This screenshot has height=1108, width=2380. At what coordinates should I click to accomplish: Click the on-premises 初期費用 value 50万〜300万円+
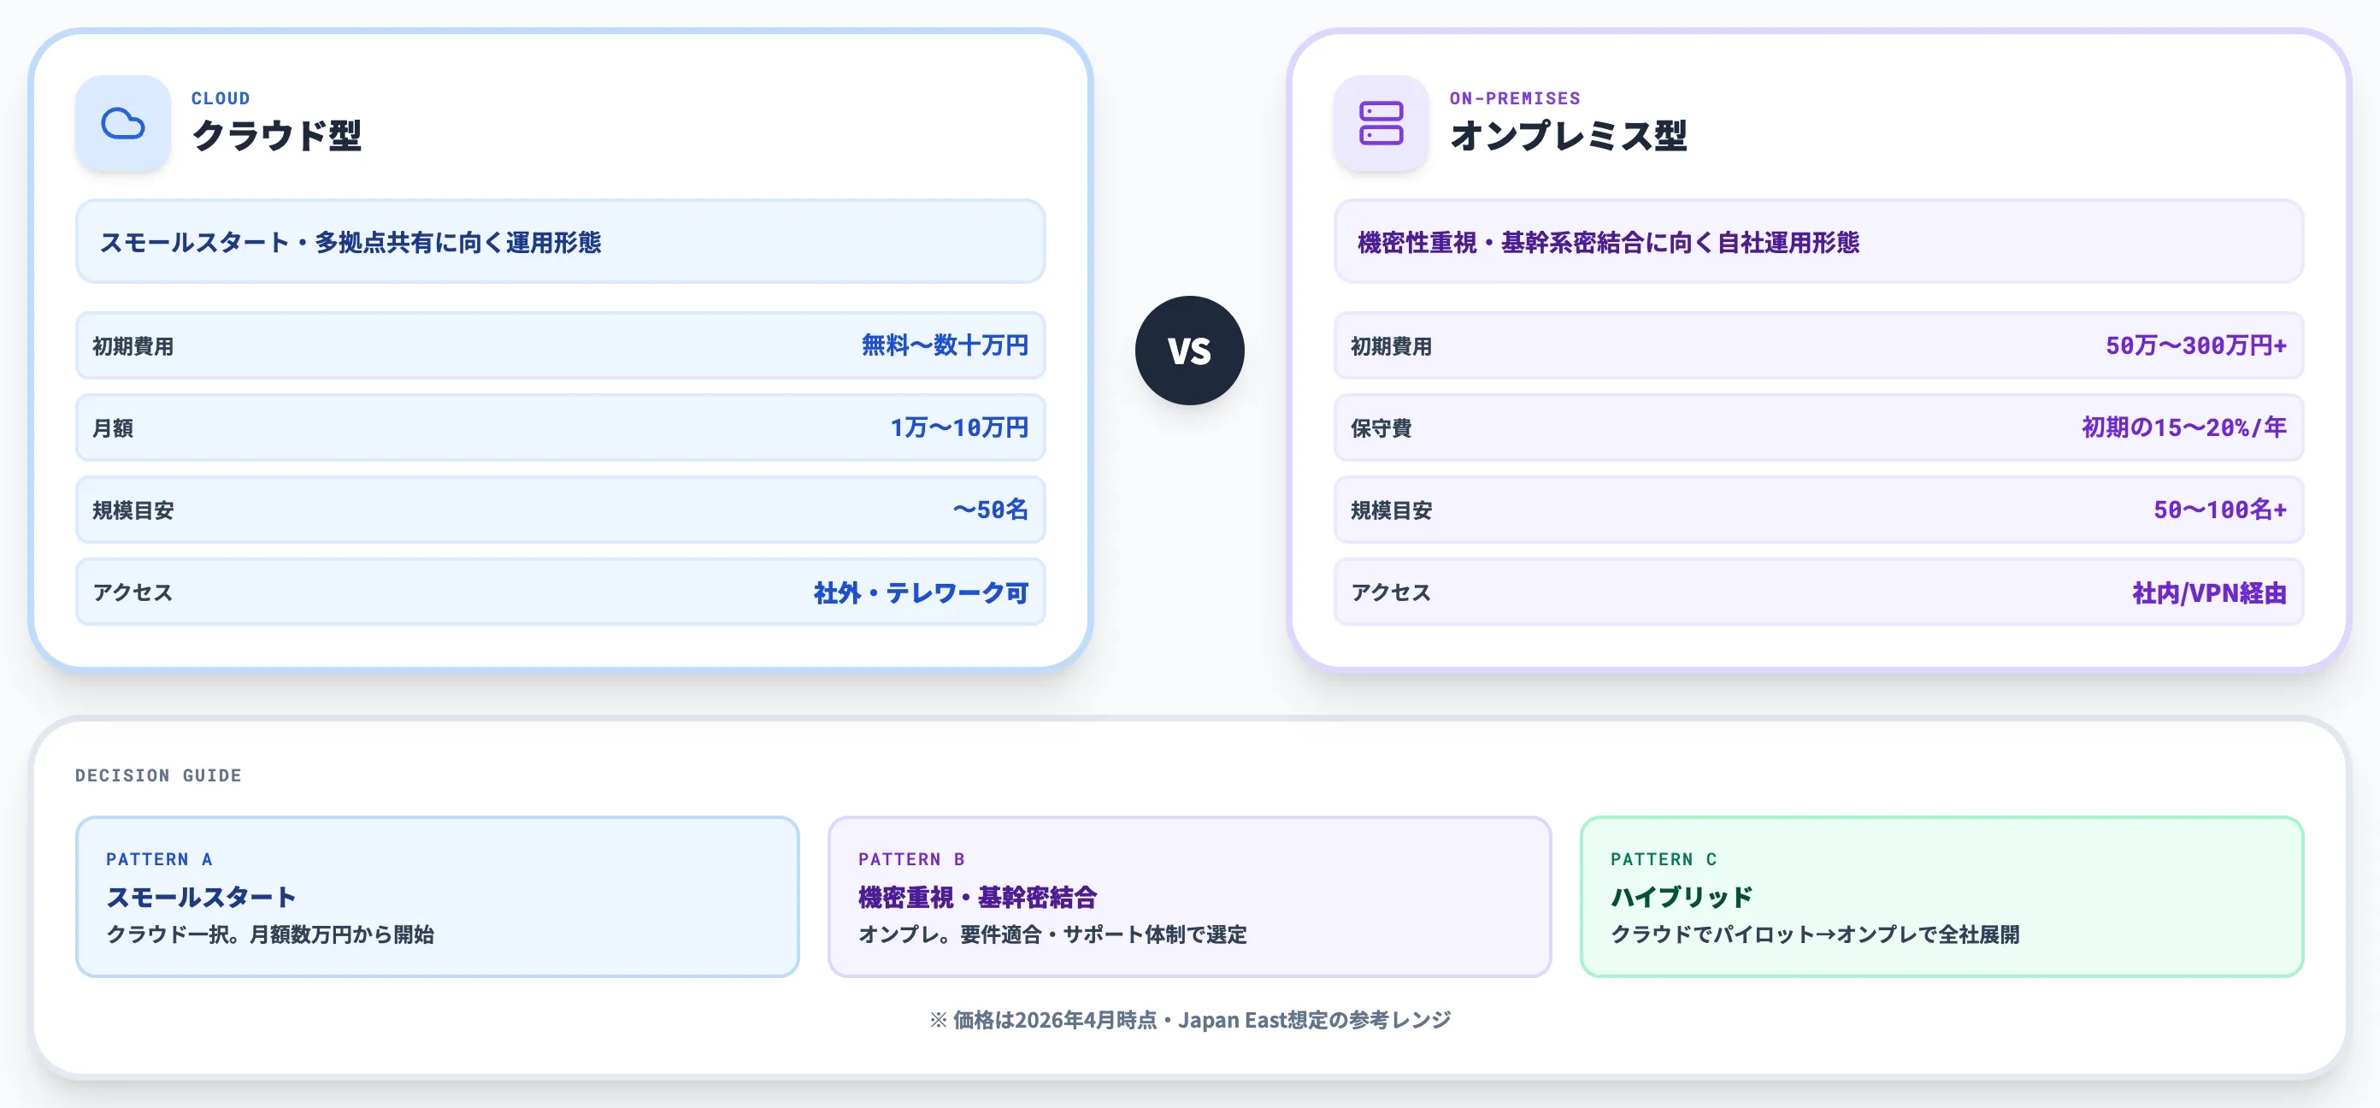point(2196,345)
